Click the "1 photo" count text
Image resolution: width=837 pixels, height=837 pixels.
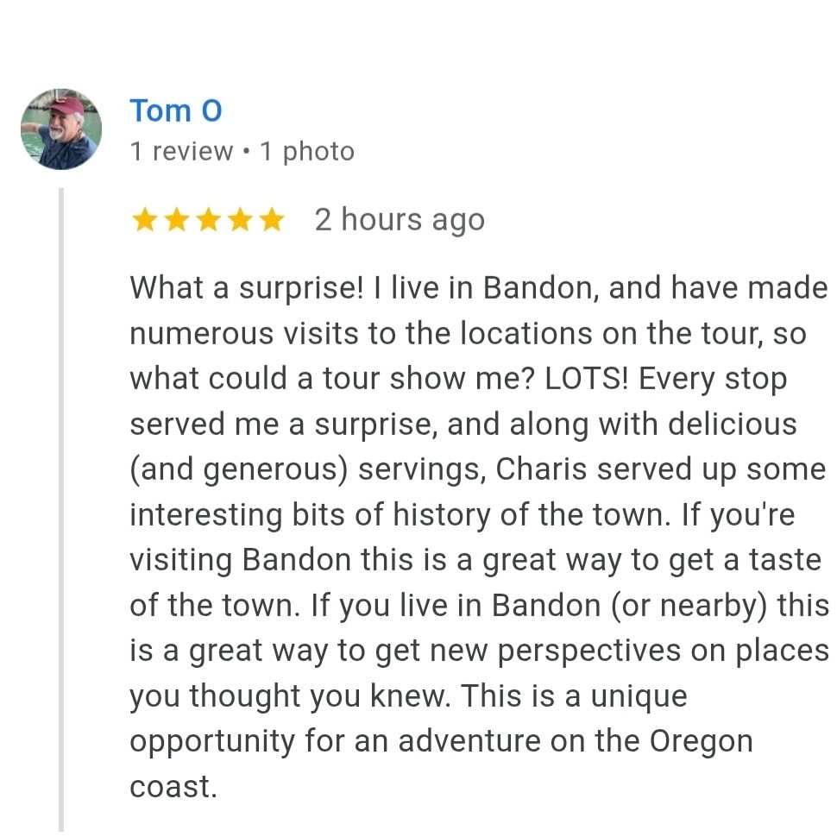tap(307, 152)
